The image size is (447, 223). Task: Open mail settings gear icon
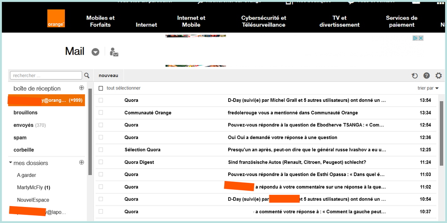click(438, 76)
